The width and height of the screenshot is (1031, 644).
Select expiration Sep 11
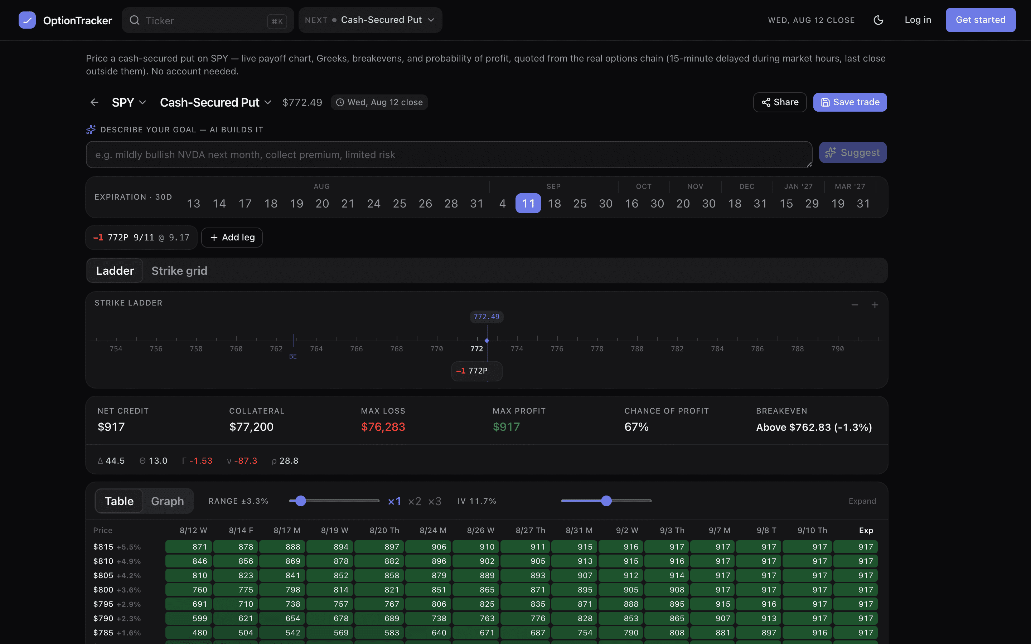(528, 204)
